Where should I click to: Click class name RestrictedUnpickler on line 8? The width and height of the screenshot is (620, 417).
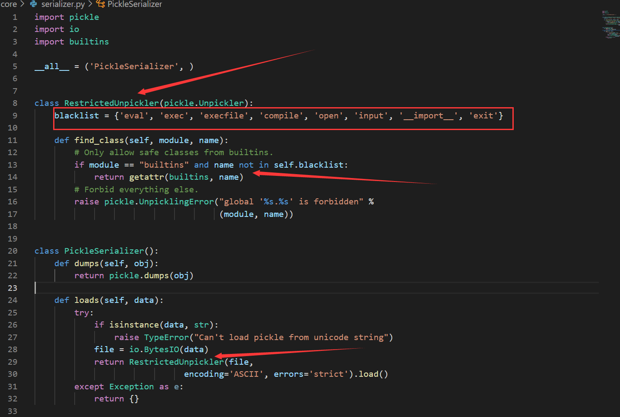click(x=111, y=103)
